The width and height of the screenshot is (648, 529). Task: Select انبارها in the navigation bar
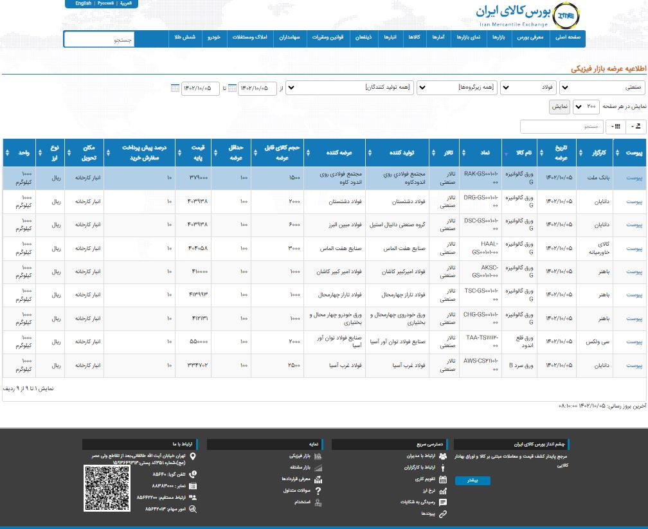tap(390, 38)
